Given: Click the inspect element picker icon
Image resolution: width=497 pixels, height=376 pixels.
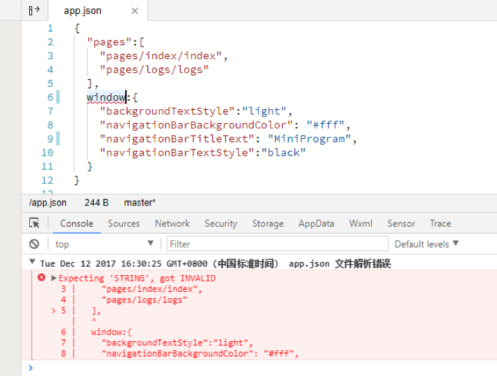Looking at the screenshot, I should pos(34,223).
